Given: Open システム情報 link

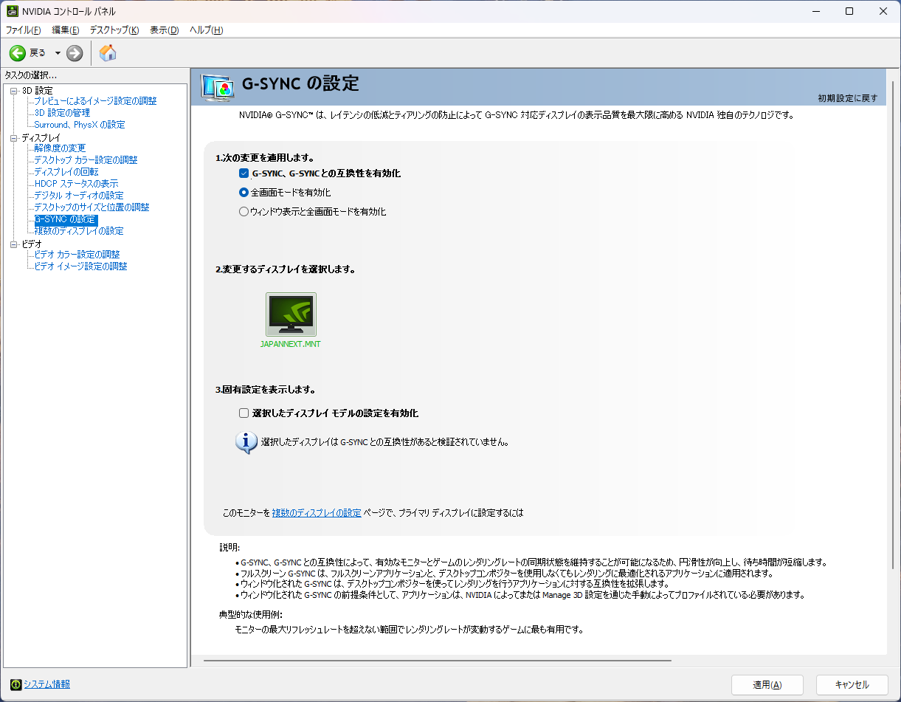Looking at the screenshot, I should 46,684.
